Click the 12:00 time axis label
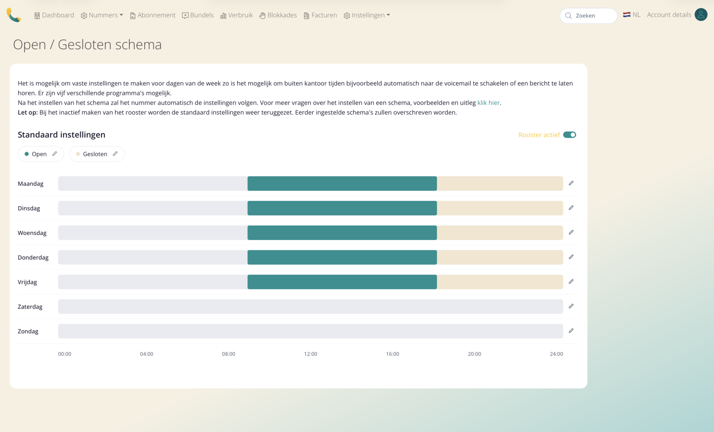Image resolution: width=714 pixels, height=432 pixels. (311, 354)
